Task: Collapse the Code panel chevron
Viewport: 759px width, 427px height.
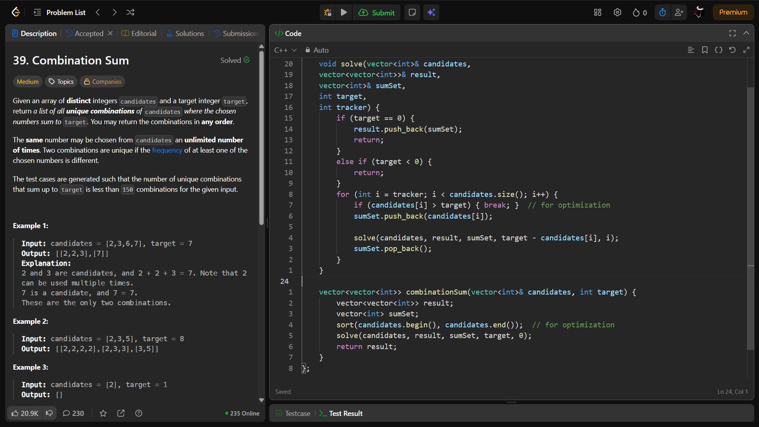Action: [746, 33]
